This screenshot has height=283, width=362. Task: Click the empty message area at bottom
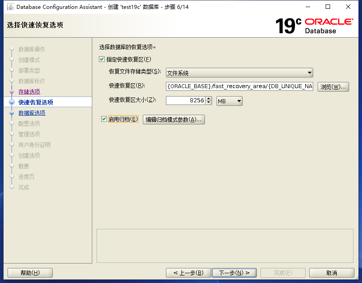click(x=225, y=246)
